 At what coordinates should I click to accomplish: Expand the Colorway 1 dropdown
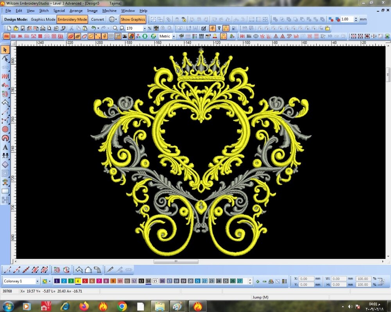(37, 282)
